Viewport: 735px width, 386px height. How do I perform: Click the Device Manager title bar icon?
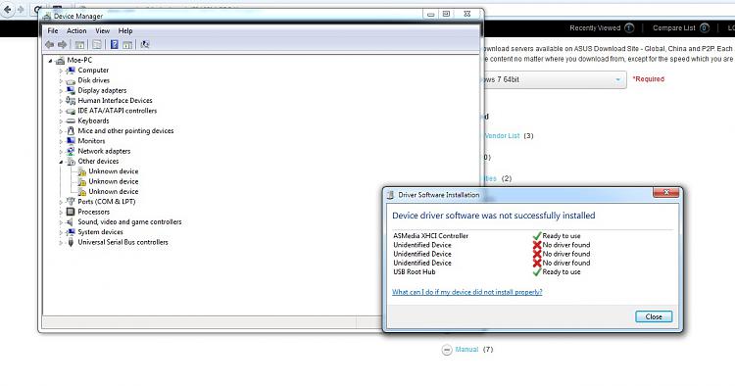[47, 17]
